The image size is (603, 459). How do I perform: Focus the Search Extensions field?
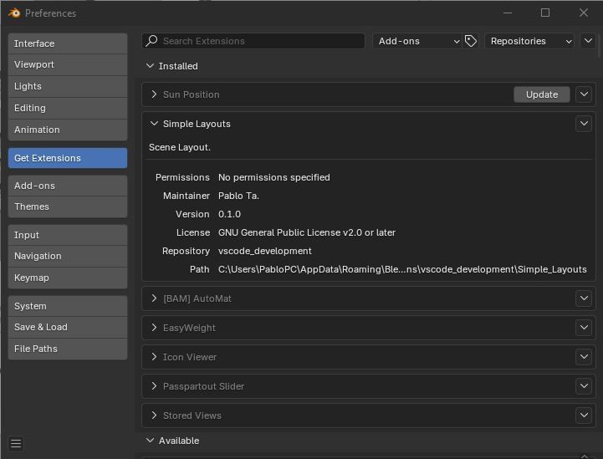(x=253, y=41)
